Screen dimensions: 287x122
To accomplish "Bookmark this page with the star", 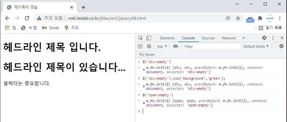I will (238, 18).
